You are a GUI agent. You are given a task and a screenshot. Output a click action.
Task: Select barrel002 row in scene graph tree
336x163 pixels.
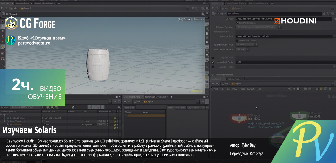(x=17, y=124)
